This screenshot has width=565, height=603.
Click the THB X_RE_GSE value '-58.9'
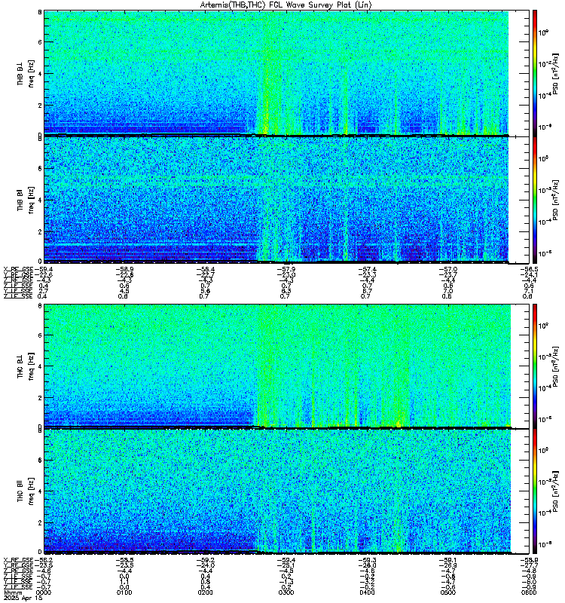(x=124, y=269)
